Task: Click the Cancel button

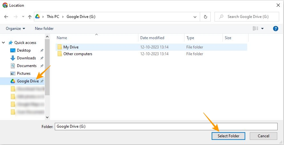Action: tap(264, 136)
